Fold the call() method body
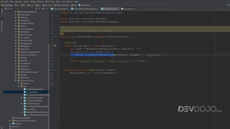This screenshot has width=230, height=129. tap(59, 46)
